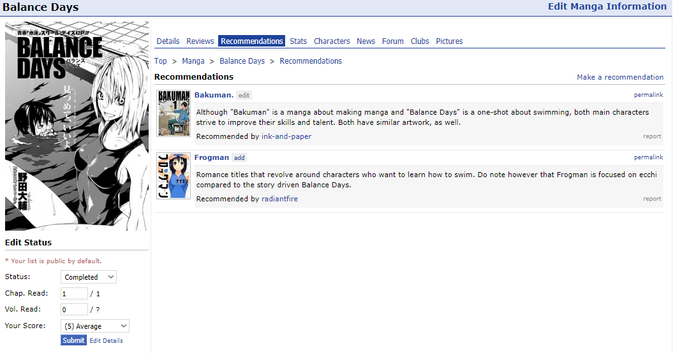The height and width of the screenshot is (353, 673).
Task: Open the Forum tab
Action: pos(393,41)
